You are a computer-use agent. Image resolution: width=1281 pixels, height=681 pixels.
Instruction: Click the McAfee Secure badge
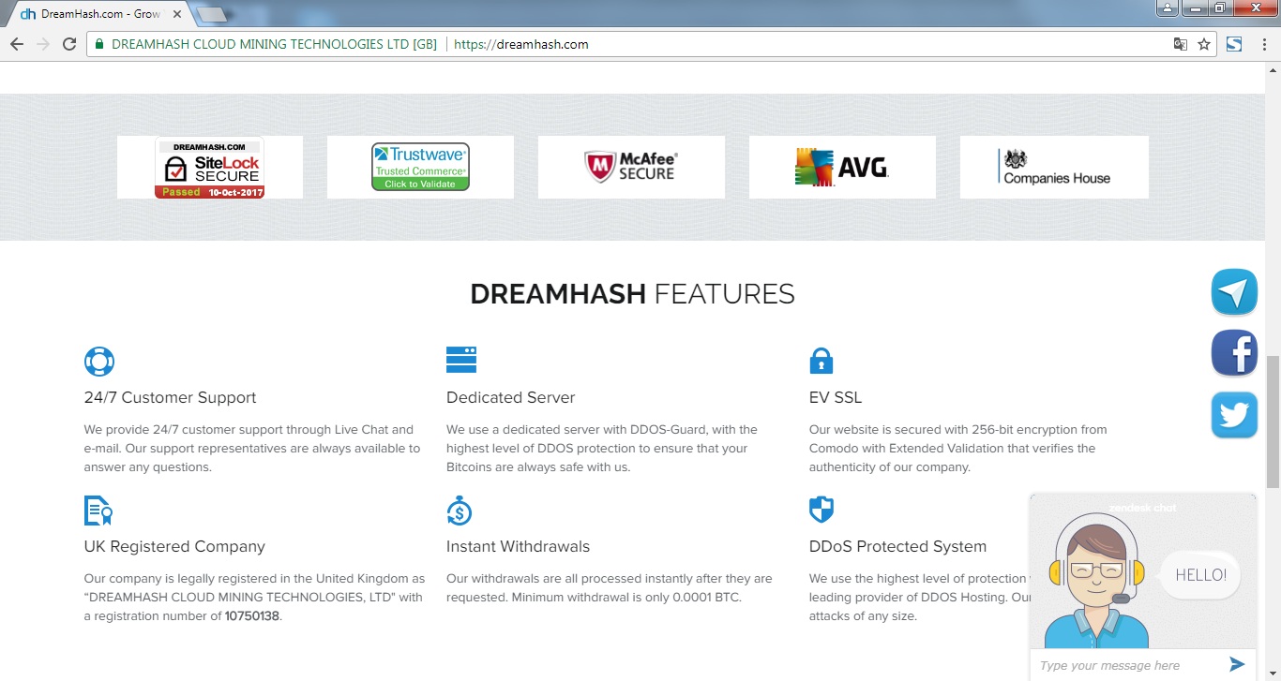click(x=630, y=167)
